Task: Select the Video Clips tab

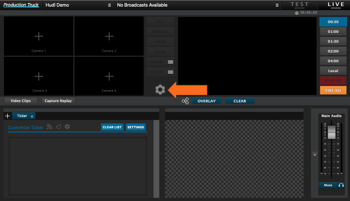Action: click(x=20, y=101)
